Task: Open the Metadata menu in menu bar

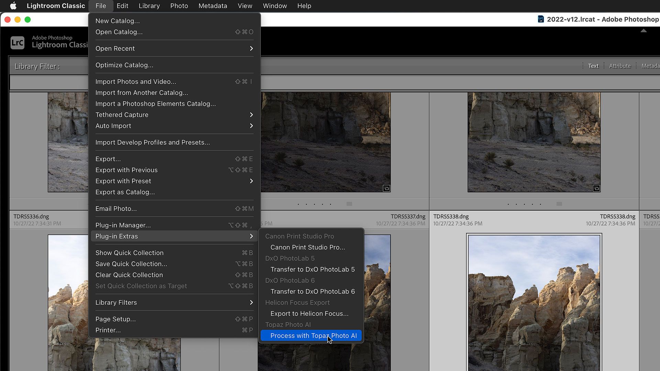Action: coord(212,6)
